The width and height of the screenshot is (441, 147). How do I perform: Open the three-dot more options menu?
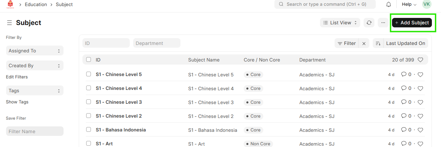point(383,23)
